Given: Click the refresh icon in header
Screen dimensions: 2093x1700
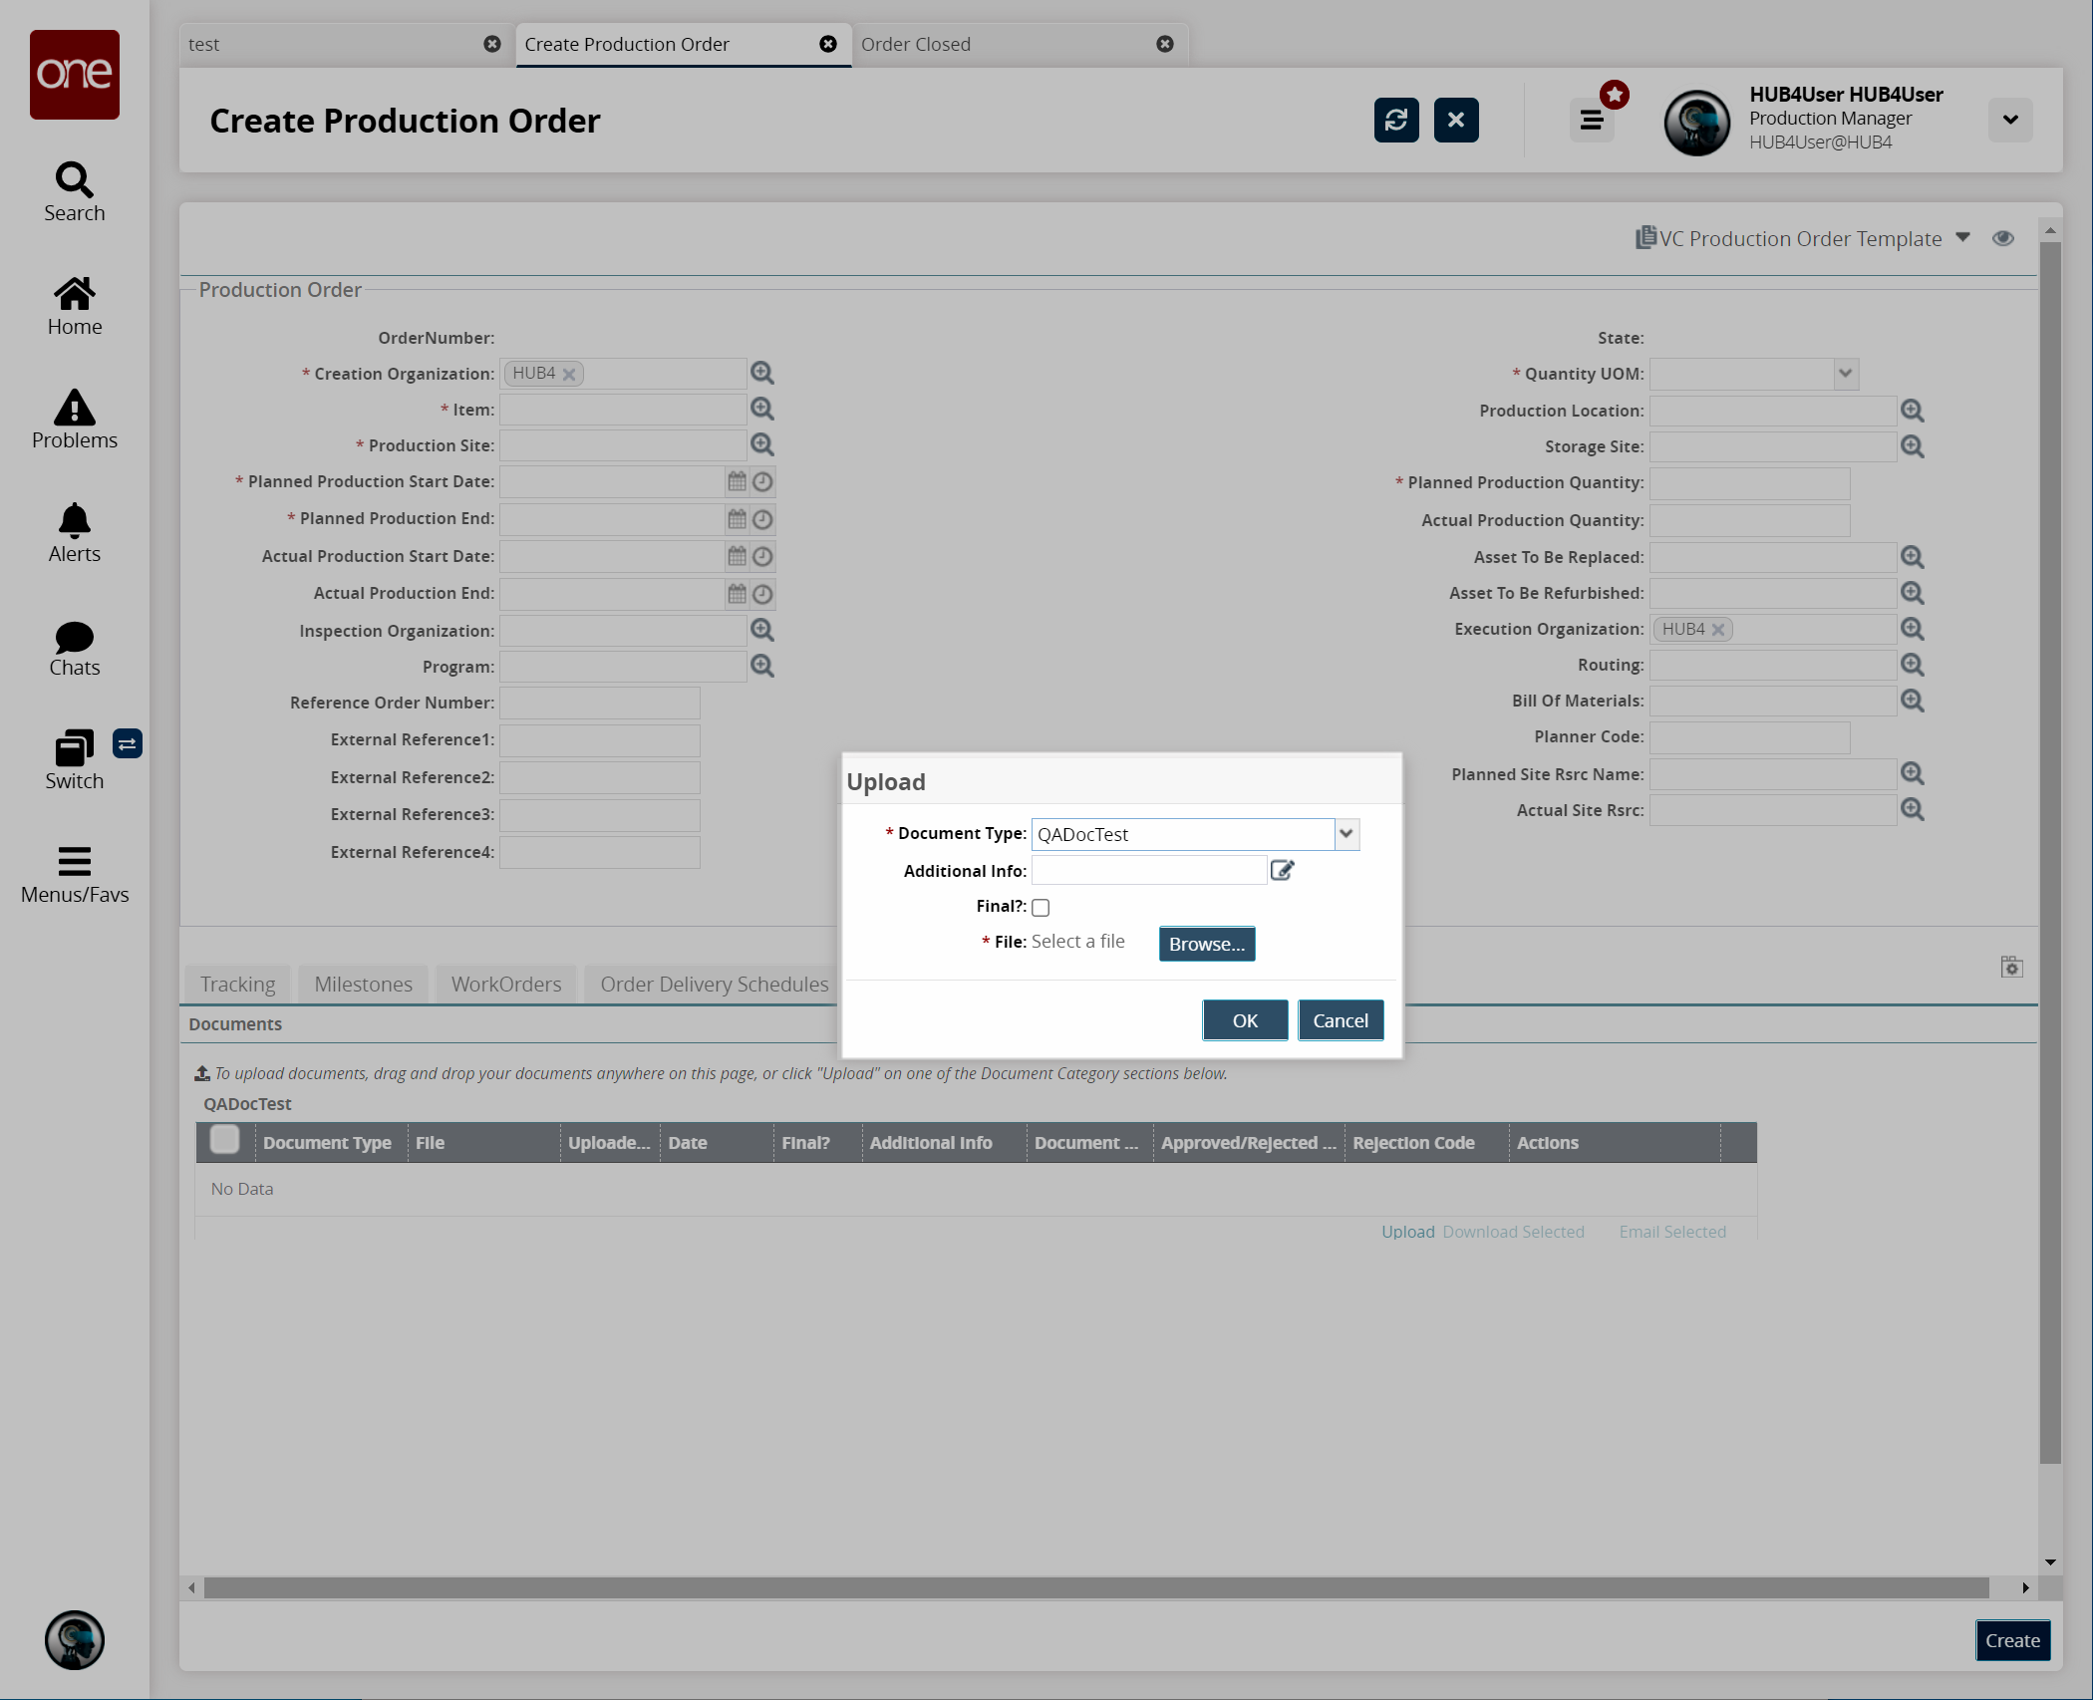Looking at the screenshot, I should [1395, 121].
